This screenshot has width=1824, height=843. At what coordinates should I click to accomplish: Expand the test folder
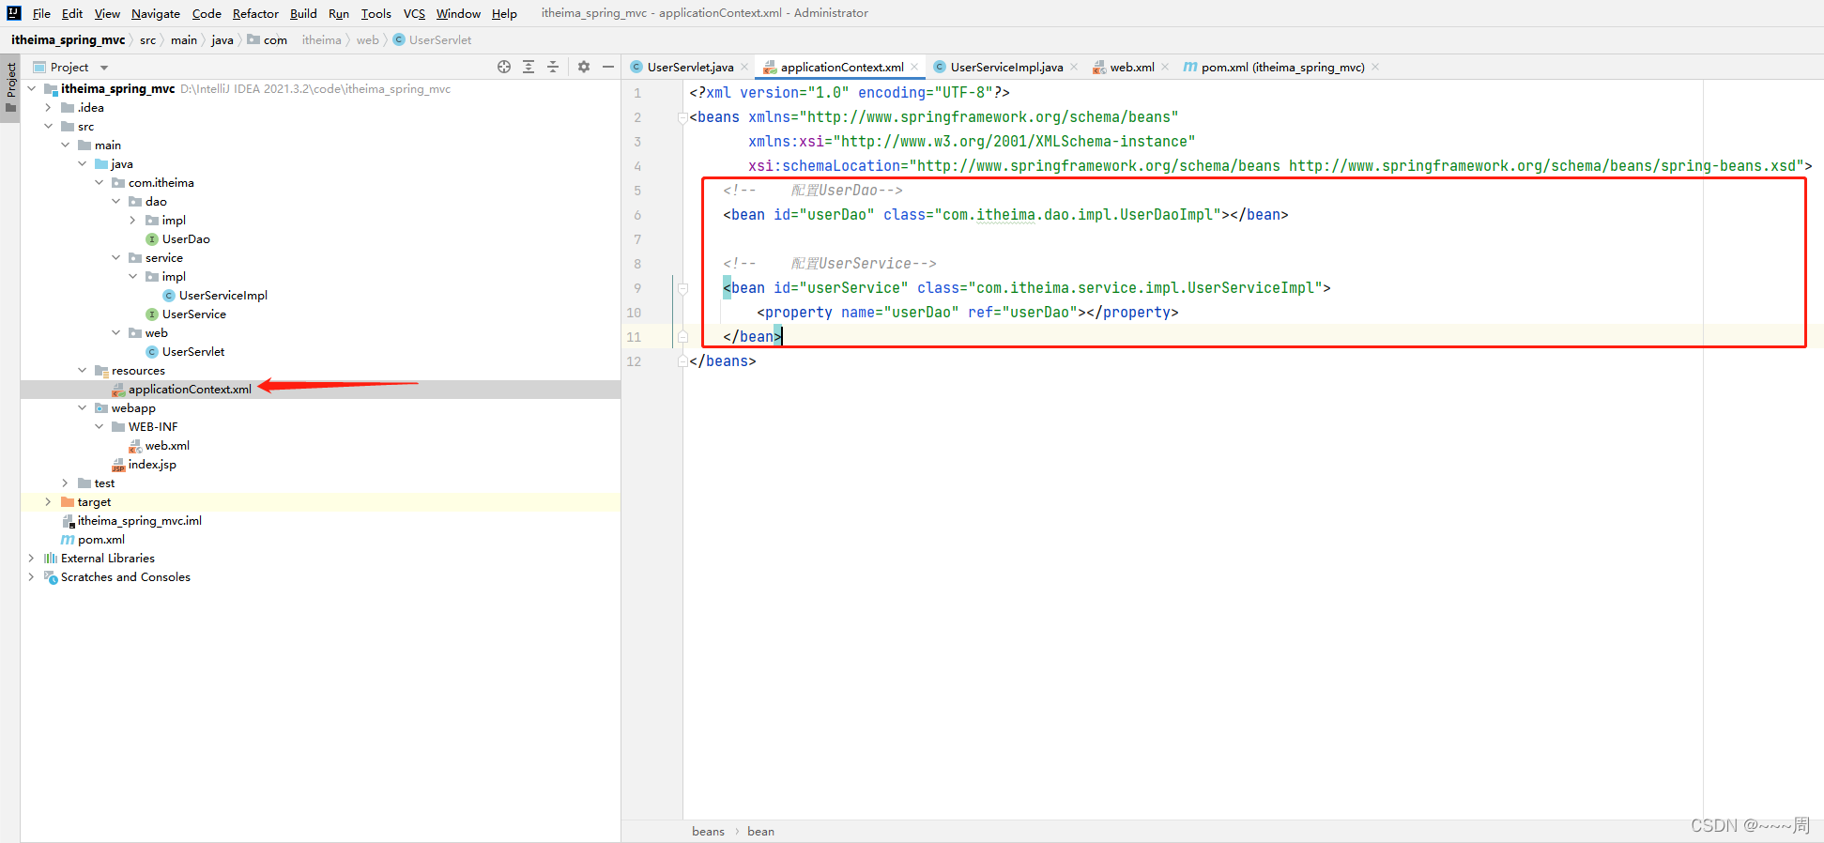(x=66, y=483)
